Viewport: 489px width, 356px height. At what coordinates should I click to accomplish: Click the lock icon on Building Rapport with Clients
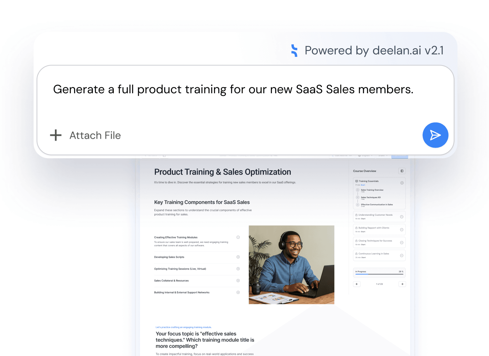(x=357, y=228)
